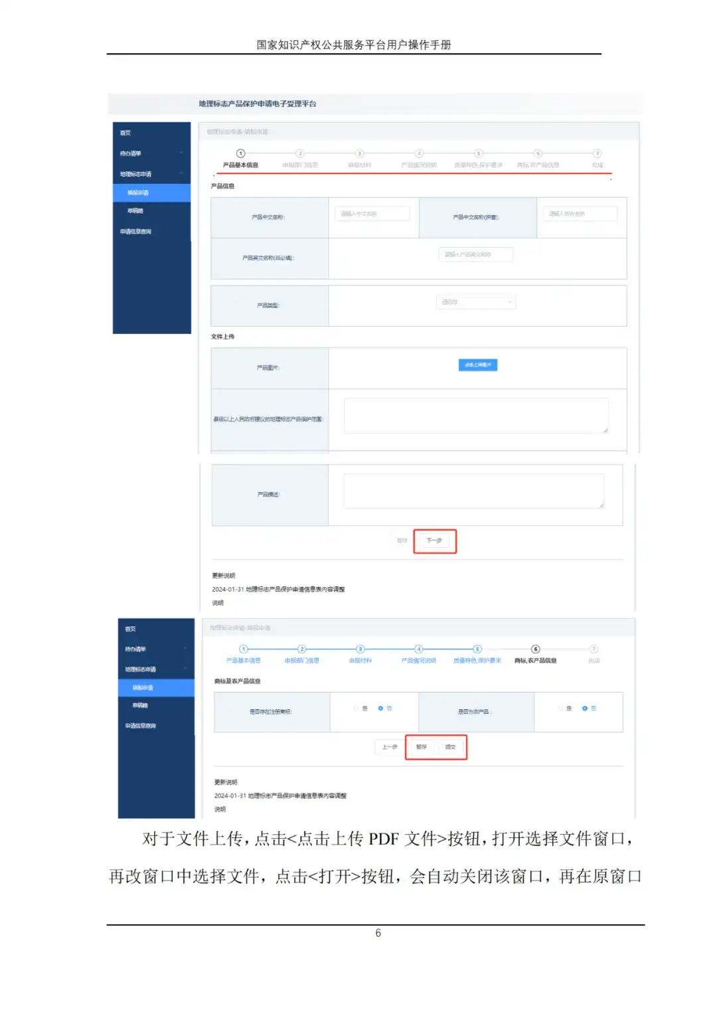Click step 5 circle in second screenshot stepper
717x1014 pixels.
(477, 649)
